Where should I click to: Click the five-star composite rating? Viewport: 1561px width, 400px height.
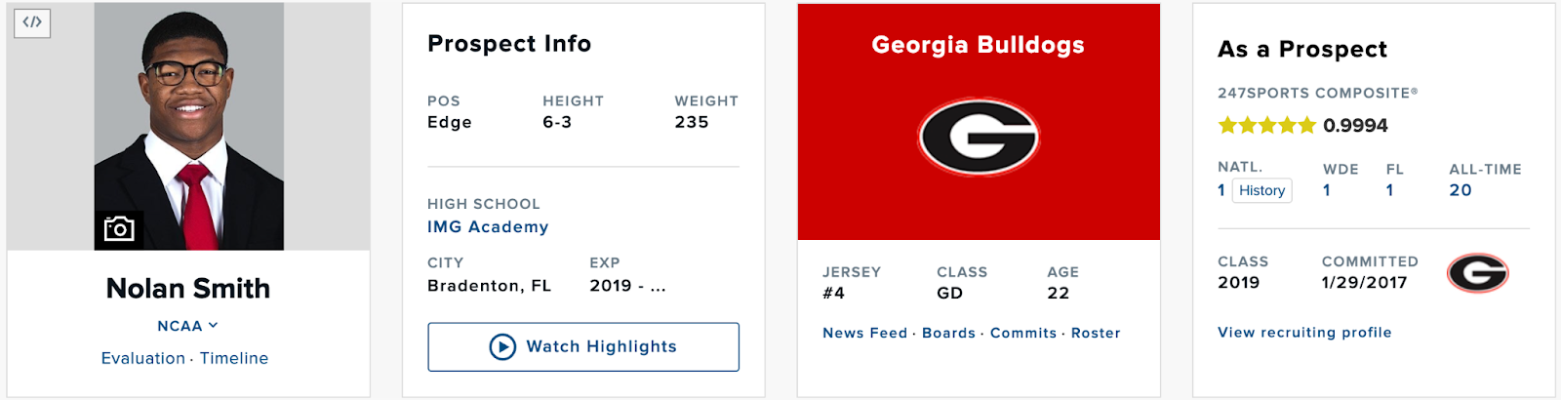pos(1267,125)
